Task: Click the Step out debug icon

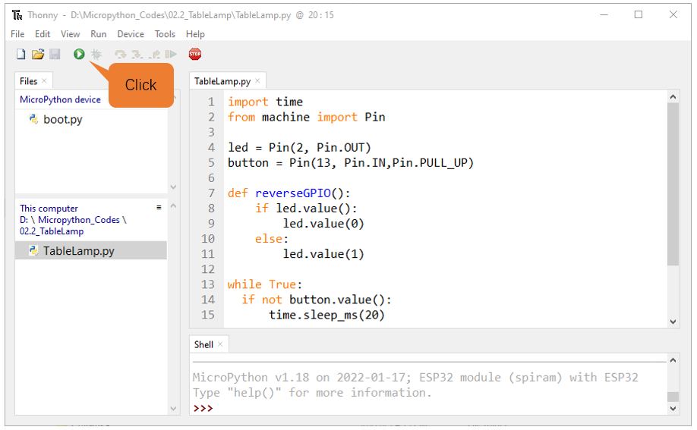Action: pos(154,54)
